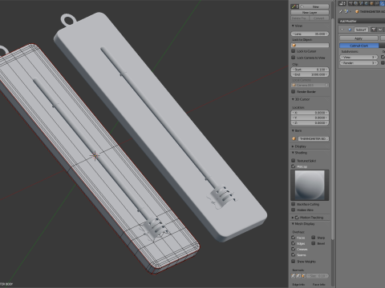Toggle Subsurf modifier render (camera) icon
Screen dimensions: 385x288
click(x=373, y=30)
